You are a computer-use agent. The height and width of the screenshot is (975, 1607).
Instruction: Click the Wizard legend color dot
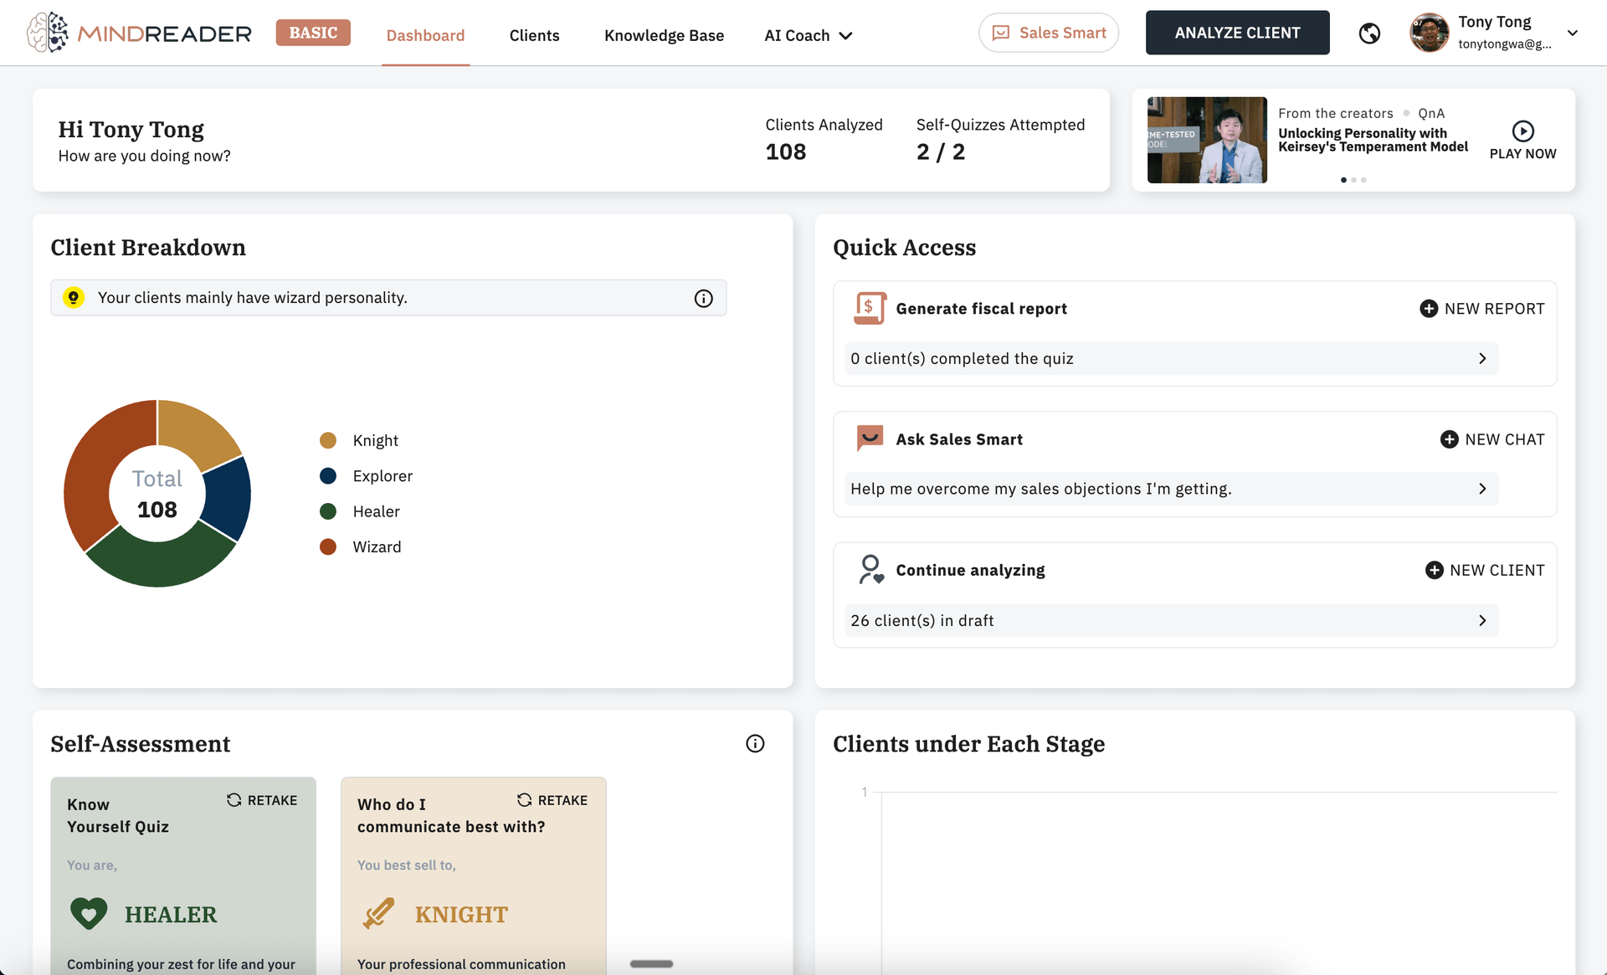click(x=328, y=547)
